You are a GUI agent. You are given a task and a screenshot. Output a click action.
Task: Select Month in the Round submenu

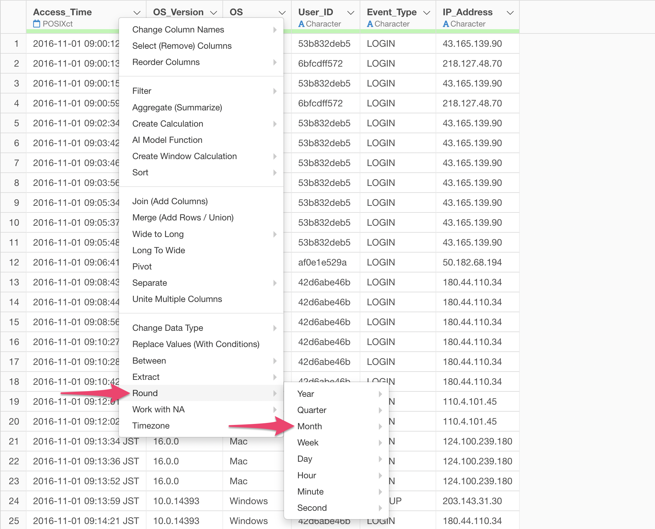tap(310, 426)
